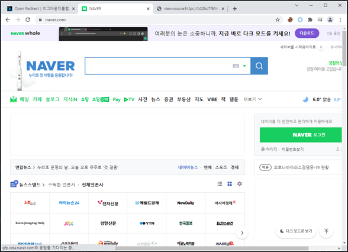Open 스포츠 news link
348x252 pixels.
coord(221,167)
